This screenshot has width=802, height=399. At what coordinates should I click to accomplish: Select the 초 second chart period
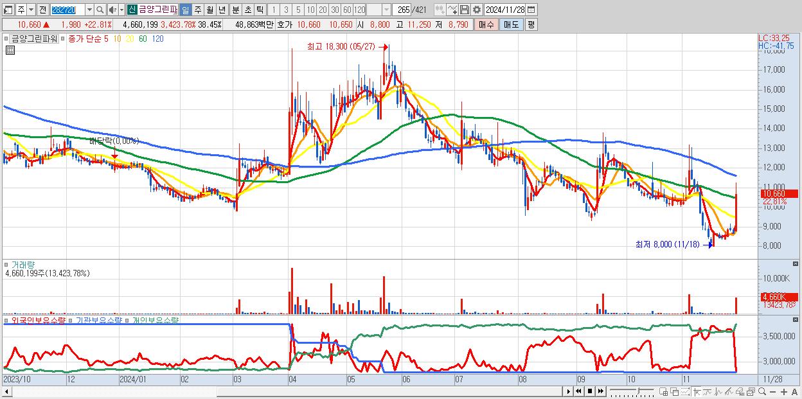pos(247,10)
